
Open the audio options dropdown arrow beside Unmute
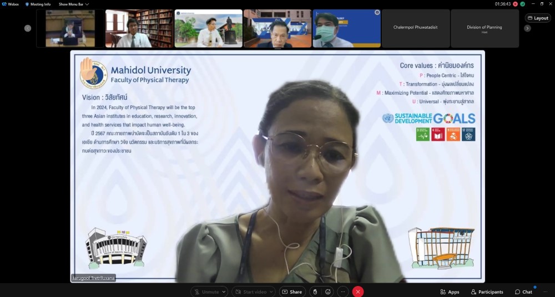[x=224, y=291]
